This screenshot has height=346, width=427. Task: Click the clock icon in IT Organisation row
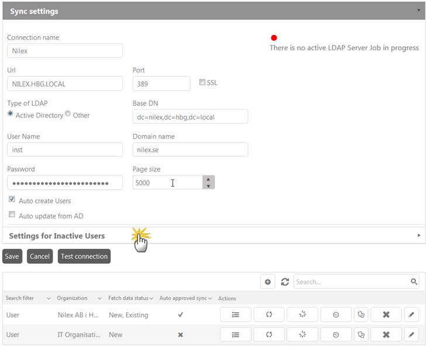pos(336,335)
